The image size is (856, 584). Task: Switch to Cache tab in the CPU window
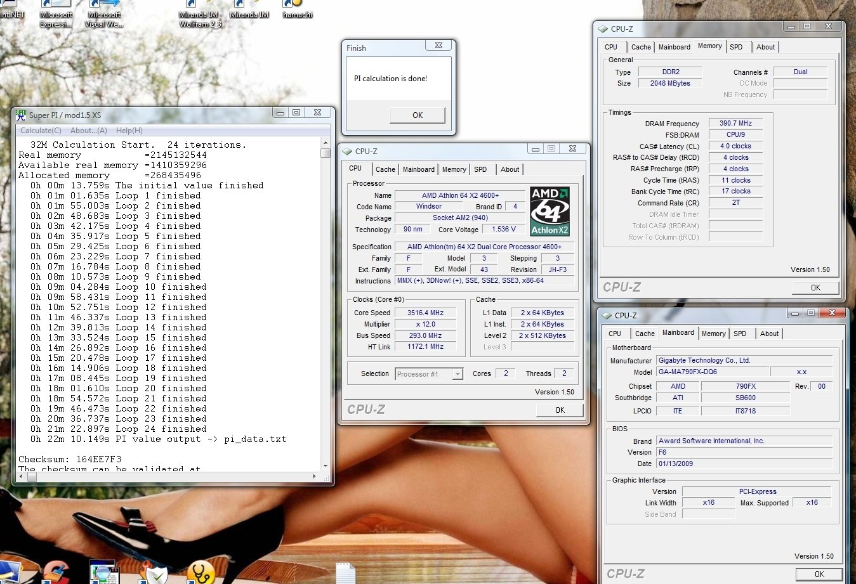385,169
